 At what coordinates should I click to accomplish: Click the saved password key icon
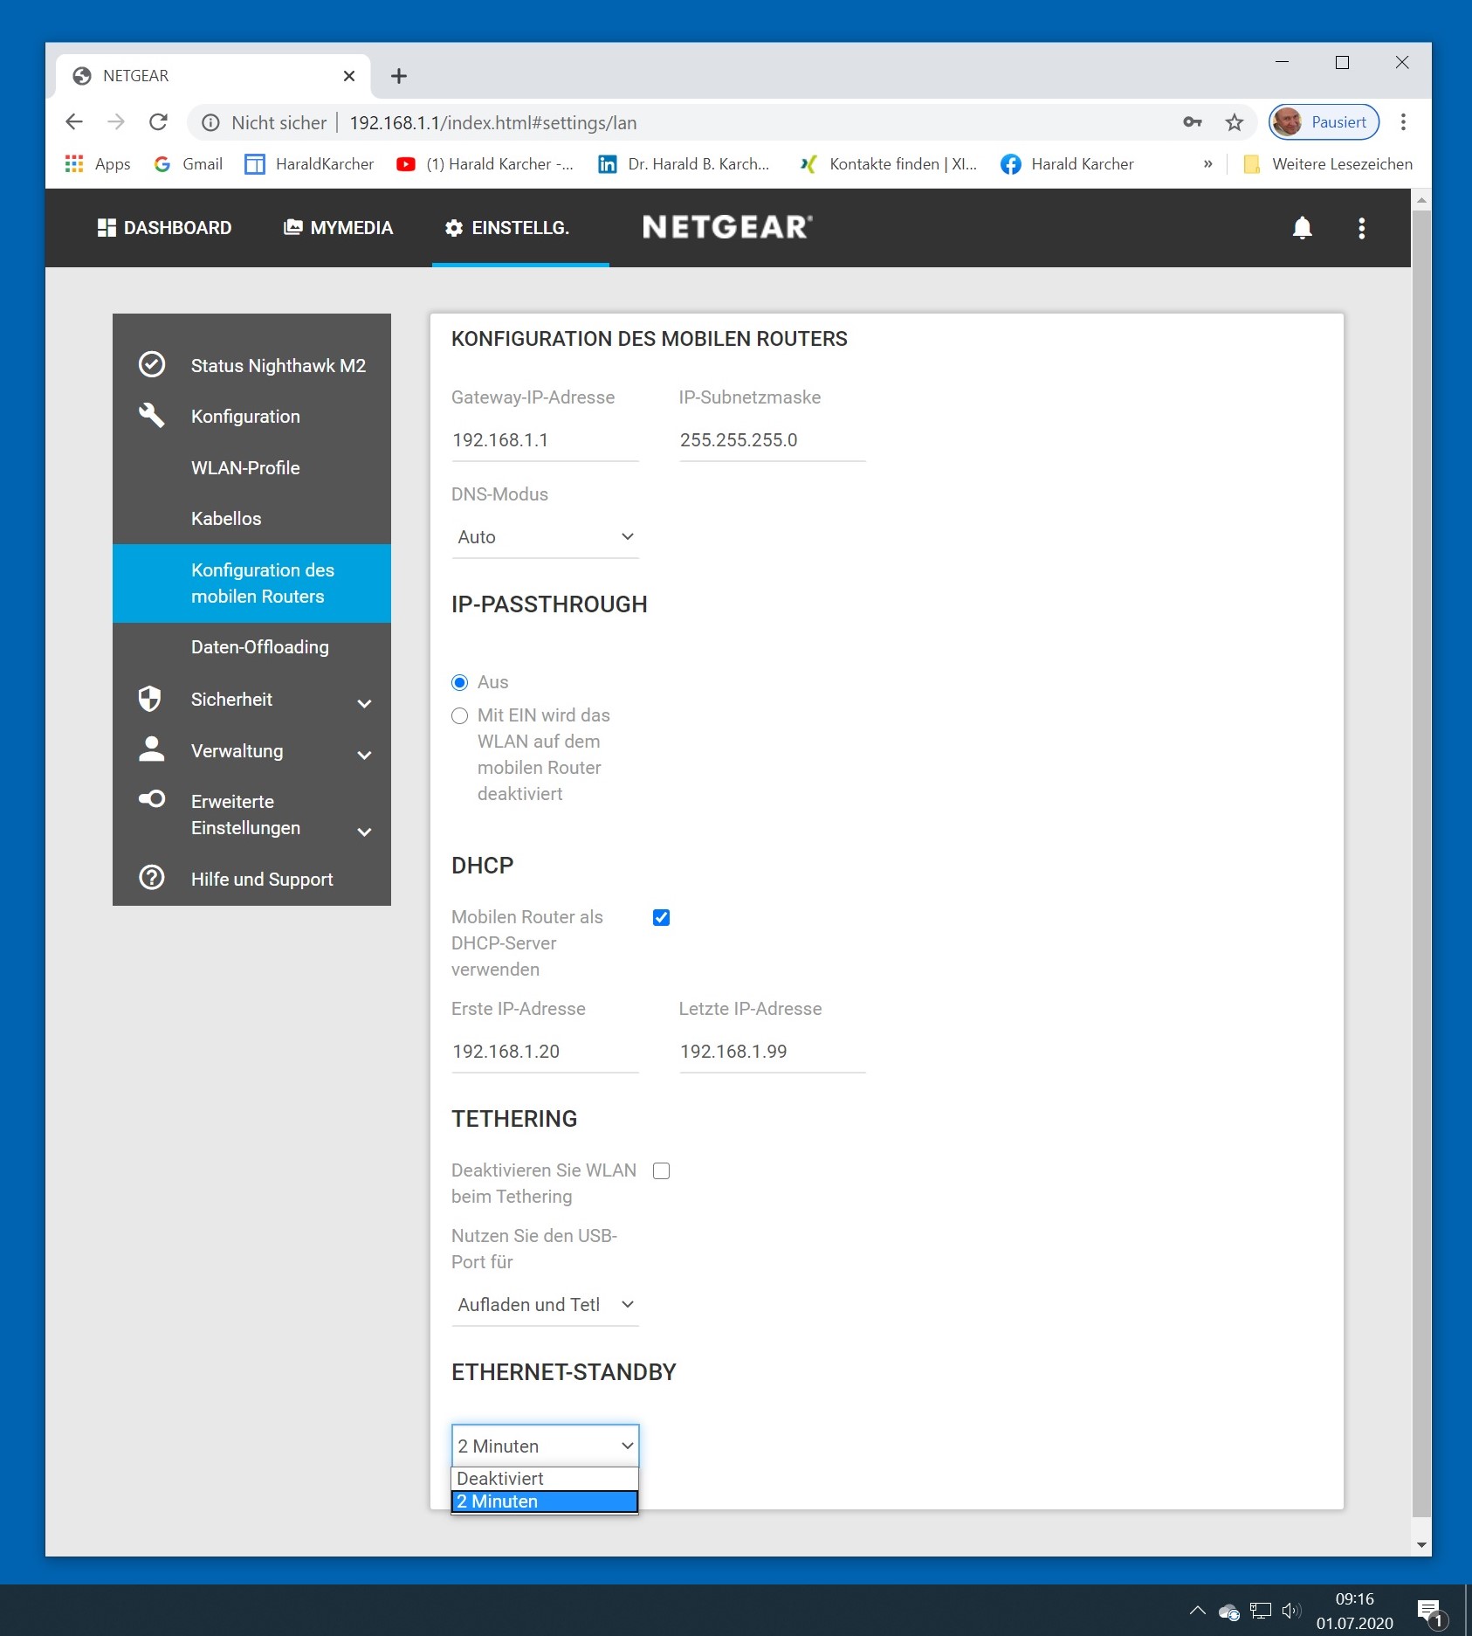pyautogui.click(x=1193, y=122)
